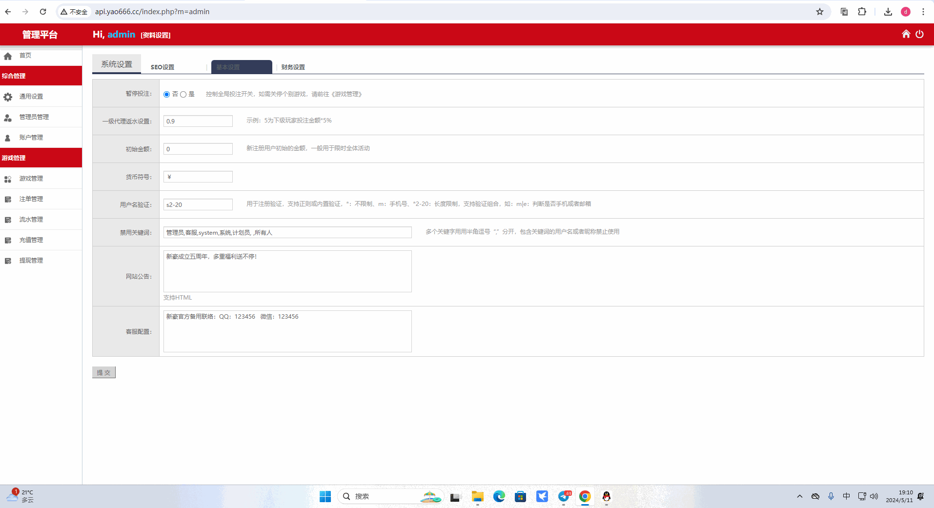Open 管理员管理 from the sidebar
Image resolution: width=934 pixels, height=508 pixels.
[x=34, y=117]
